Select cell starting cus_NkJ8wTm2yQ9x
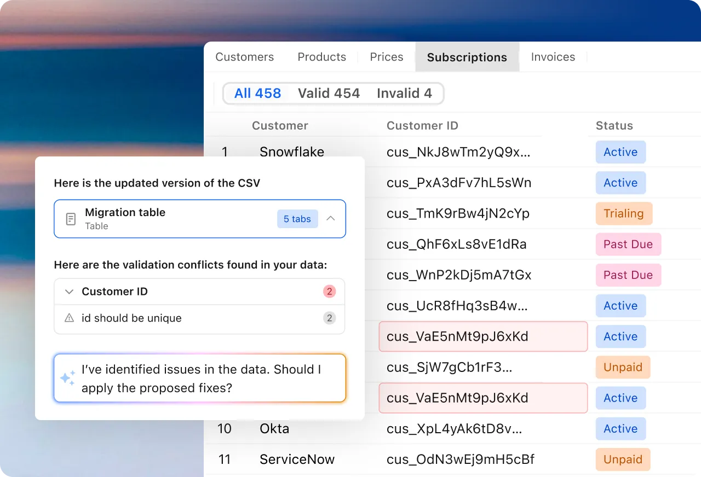 [458, 152]
